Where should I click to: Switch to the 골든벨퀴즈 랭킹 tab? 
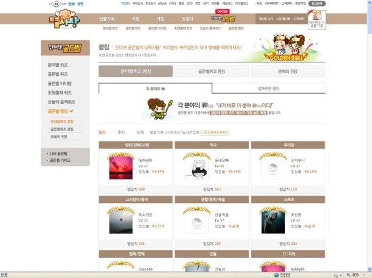click(212, 72)
